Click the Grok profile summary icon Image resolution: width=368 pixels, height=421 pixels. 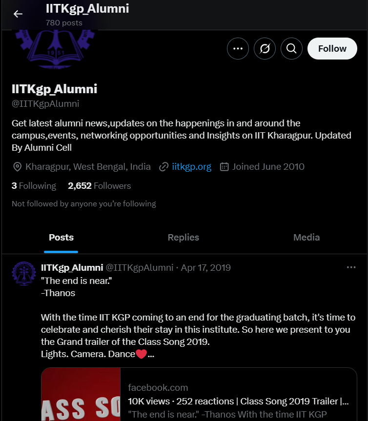click(265, 49)
